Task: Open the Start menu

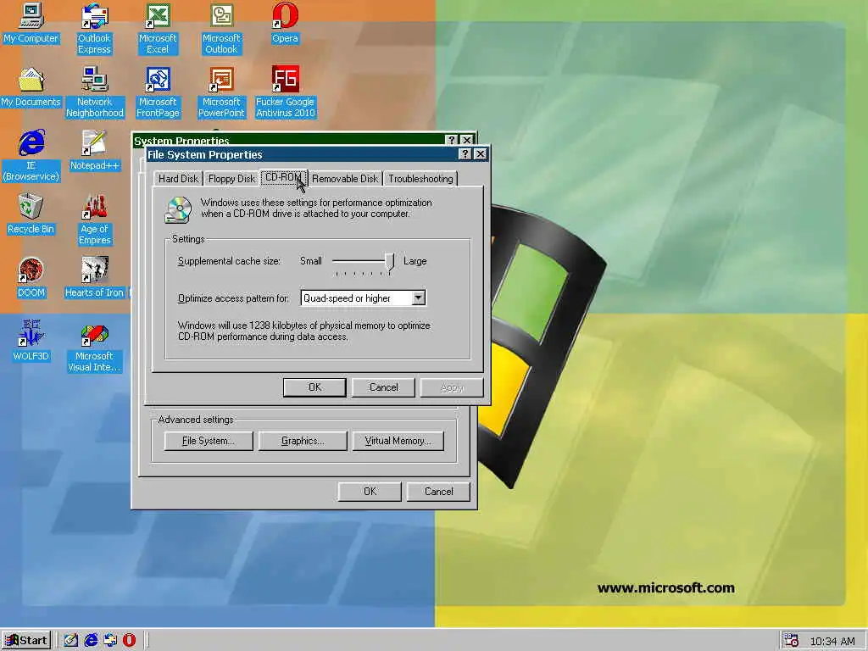Action: point(26,641)
